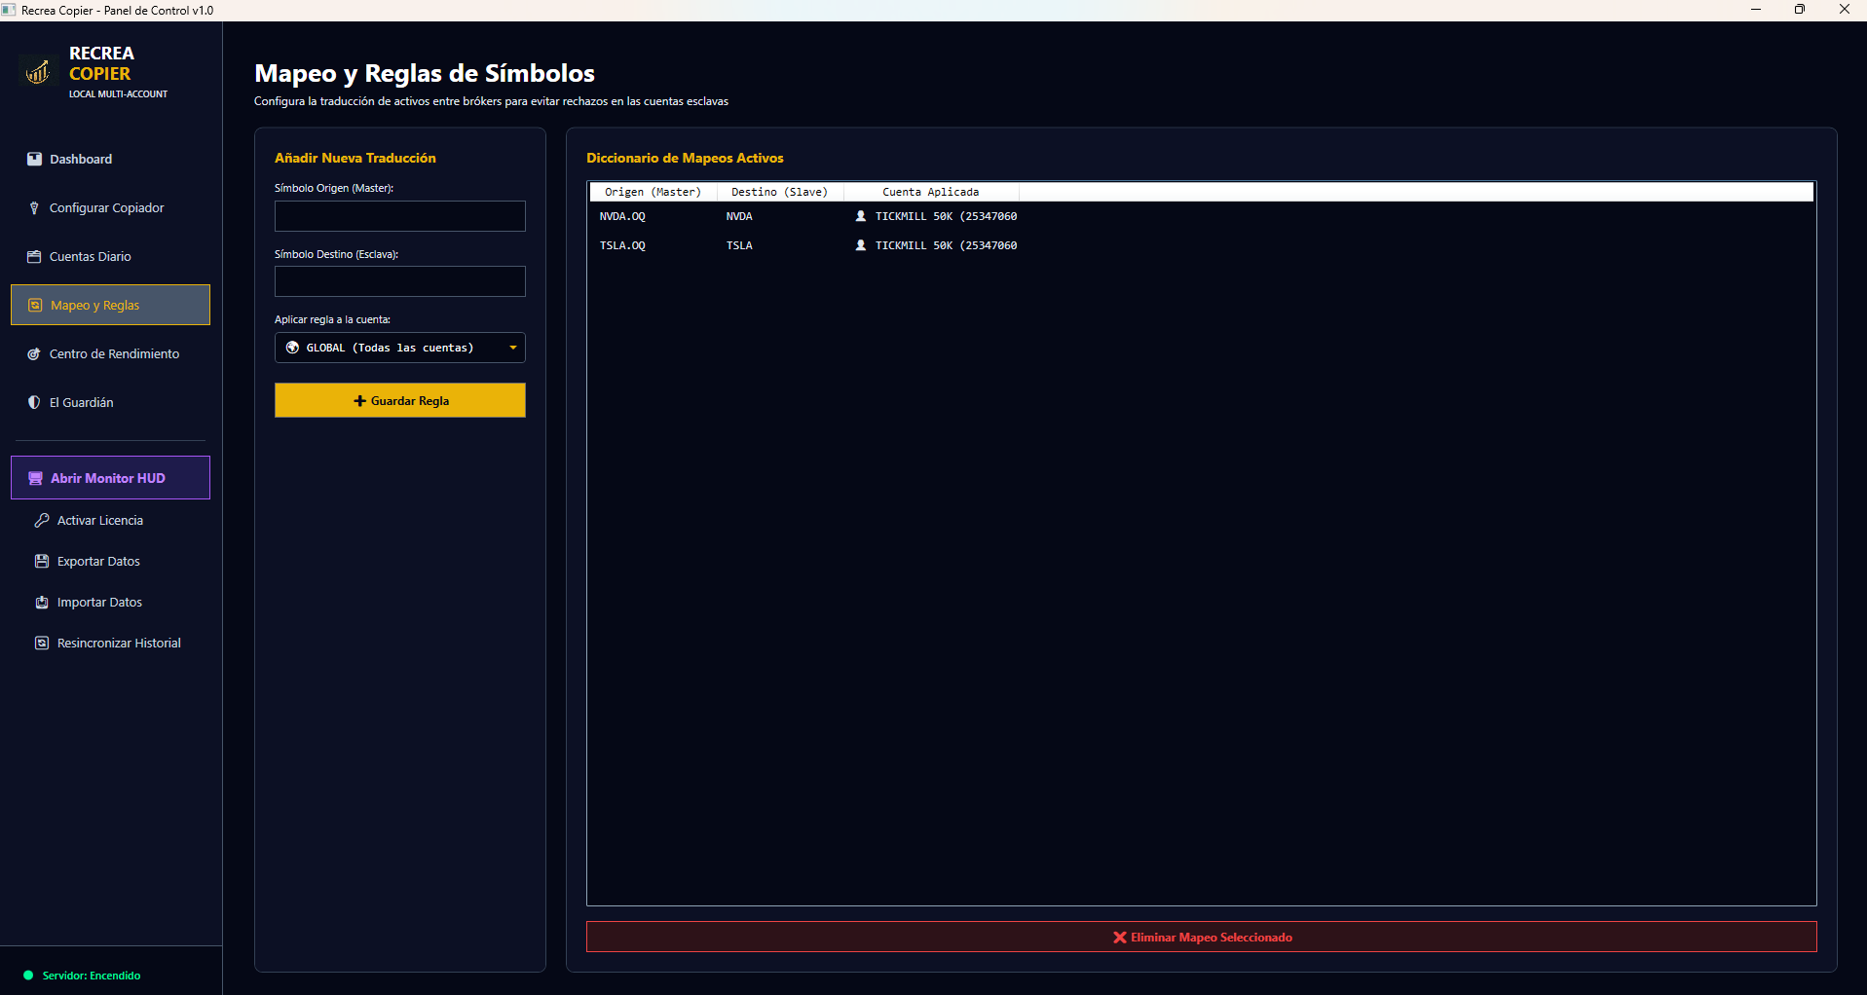Open the Dashboard sidebar icon
The width and height of the screenshot is (1867, 995).
[34, 159]
